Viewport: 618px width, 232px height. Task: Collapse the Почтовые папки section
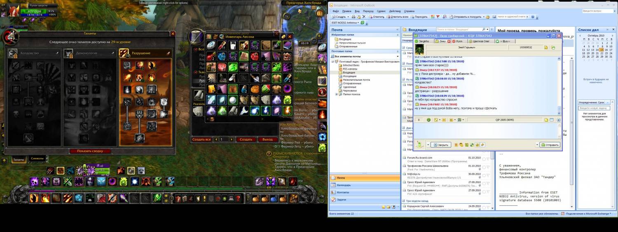tap(398, 51)
